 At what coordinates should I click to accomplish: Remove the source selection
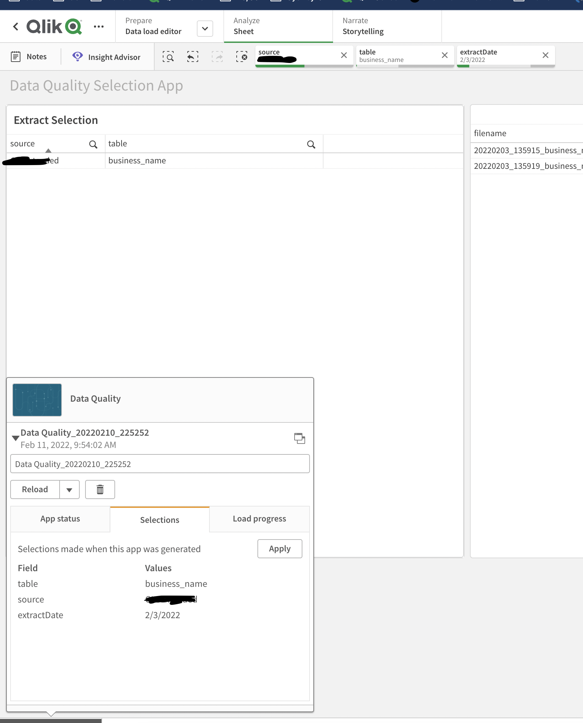pos(344,55)
